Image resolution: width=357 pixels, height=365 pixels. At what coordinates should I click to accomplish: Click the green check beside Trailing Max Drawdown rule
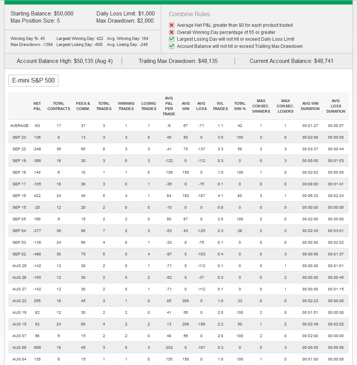pos(171,46)
